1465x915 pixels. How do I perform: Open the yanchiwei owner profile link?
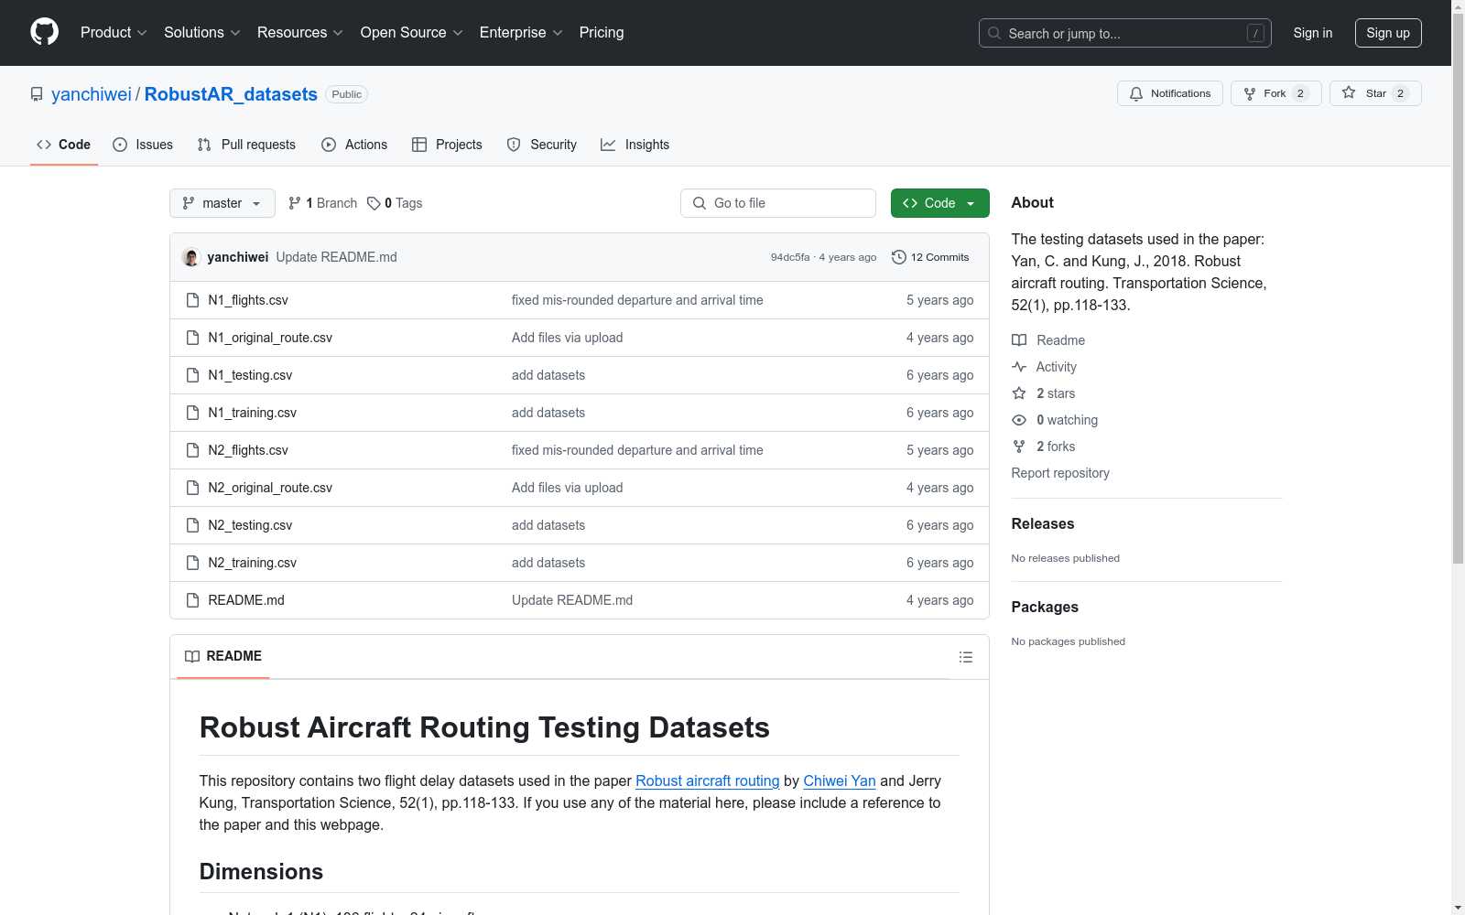point(92,94)
